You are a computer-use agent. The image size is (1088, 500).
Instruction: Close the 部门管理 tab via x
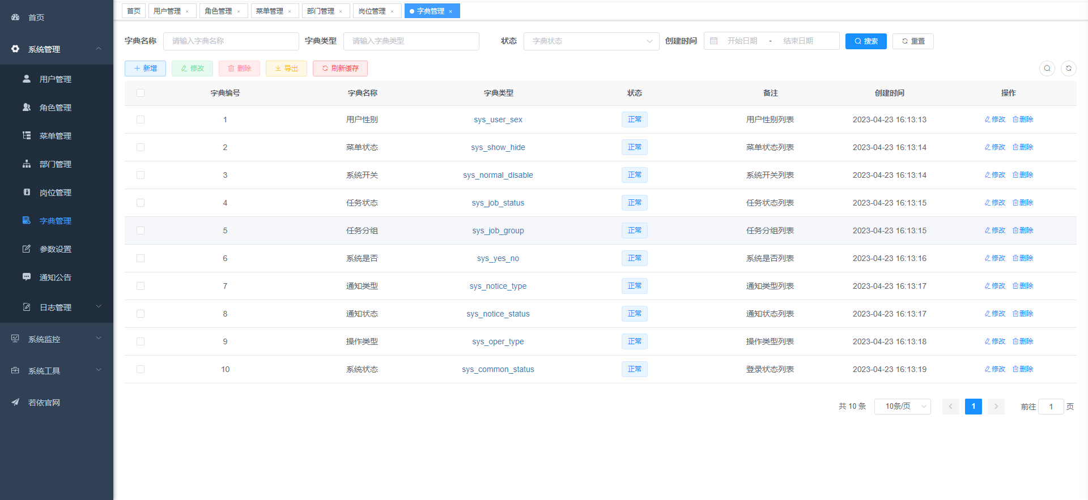coord(341,11)
